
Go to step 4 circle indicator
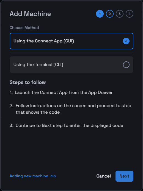(130, 14)
